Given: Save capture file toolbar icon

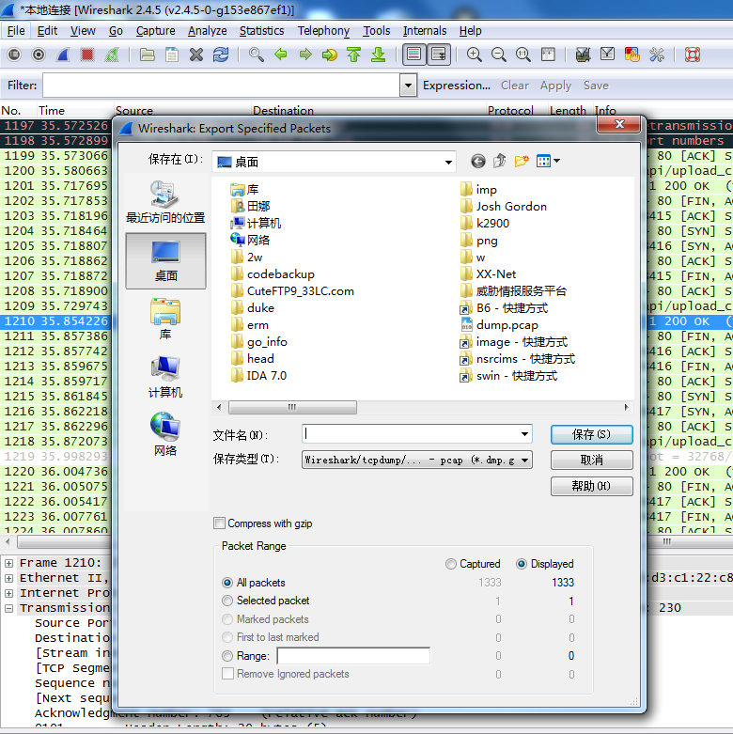Looking at the screenshot, I should coord(172,55).
